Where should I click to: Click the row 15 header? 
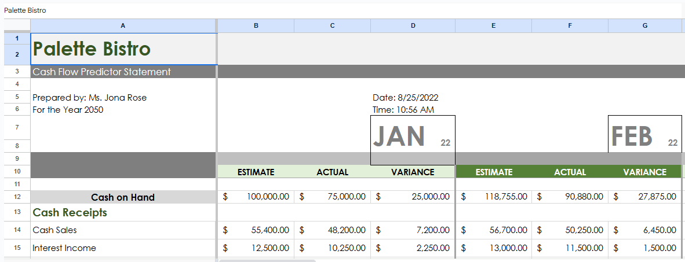[x=17, y=248]
